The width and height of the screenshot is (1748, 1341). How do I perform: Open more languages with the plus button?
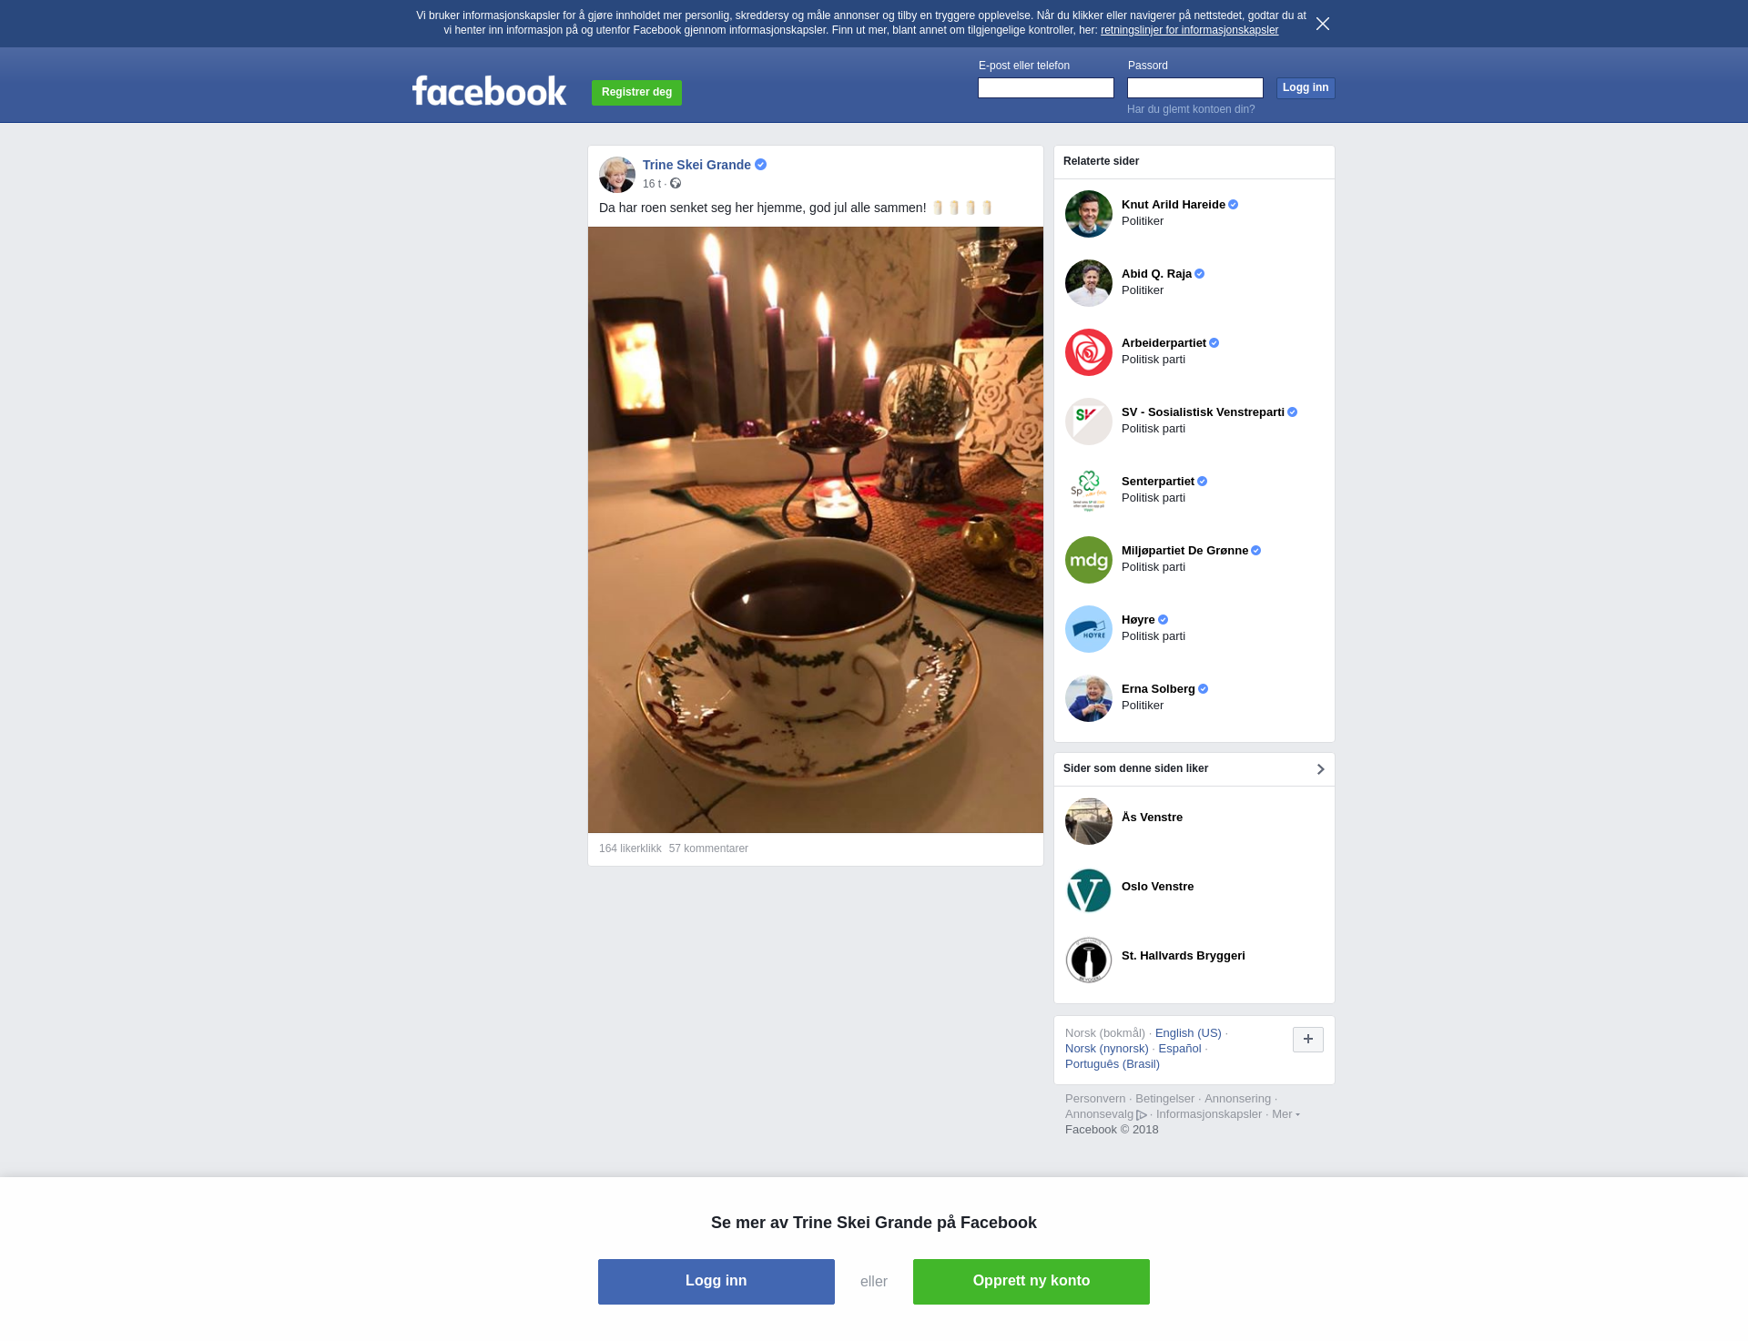1307,1040
